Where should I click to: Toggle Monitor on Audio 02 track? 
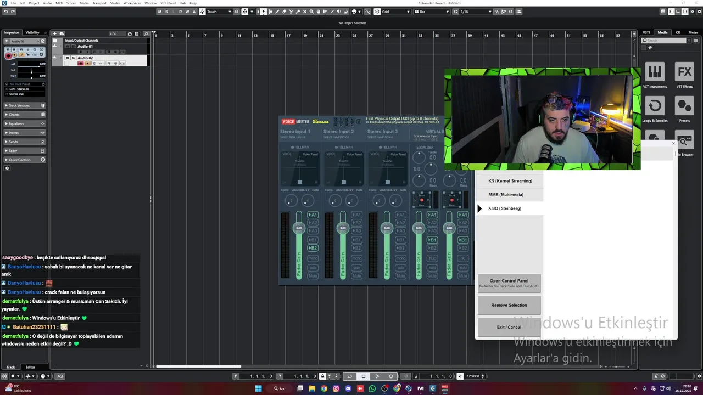tap(87, 63)
